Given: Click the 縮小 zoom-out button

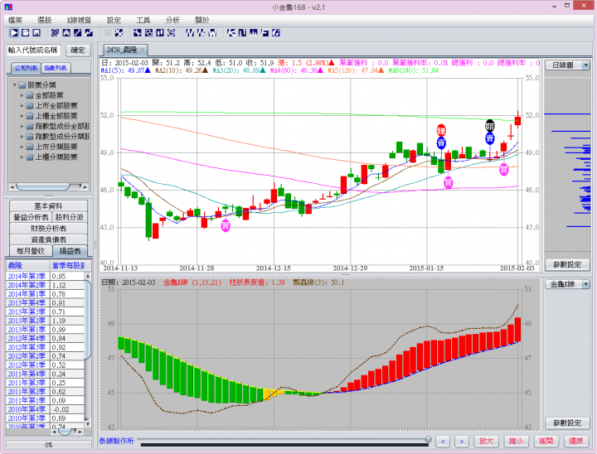Looking at the screenshot, I should [x=516, y=441].
